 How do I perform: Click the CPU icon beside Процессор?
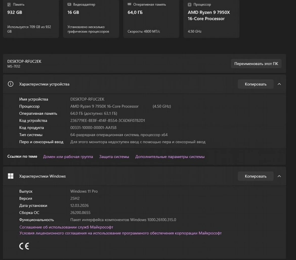(189, 5)
